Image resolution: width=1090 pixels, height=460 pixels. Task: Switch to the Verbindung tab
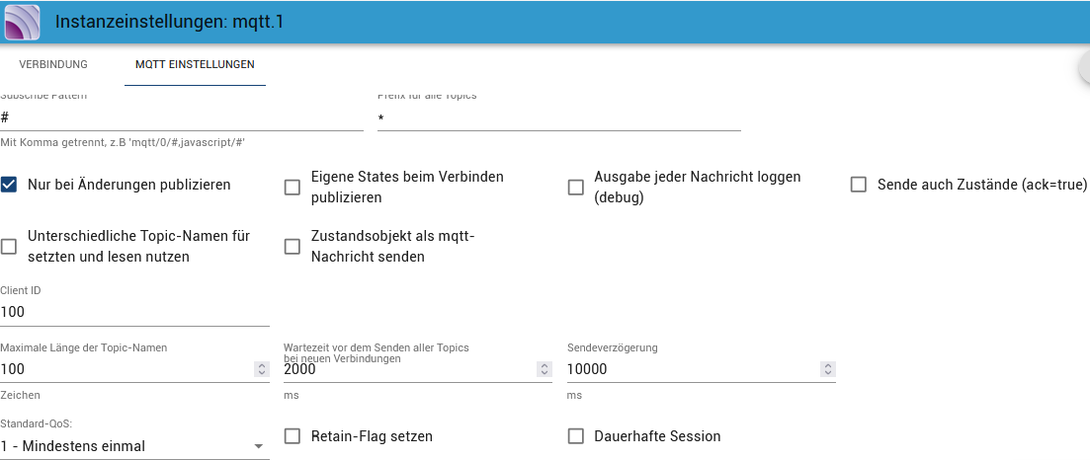point(53,65)
